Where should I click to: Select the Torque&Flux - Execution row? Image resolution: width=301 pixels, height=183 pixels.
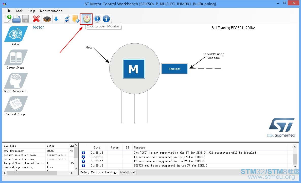[x=38, y=163]
